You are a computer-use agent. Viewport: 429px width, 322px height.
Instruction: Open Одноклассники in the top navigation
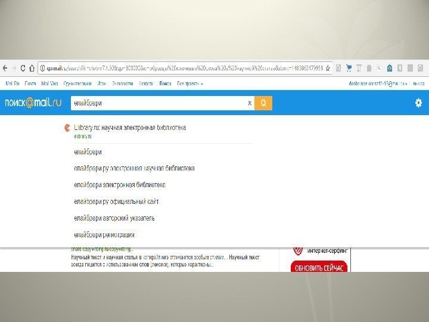click(x=77, y=83)
